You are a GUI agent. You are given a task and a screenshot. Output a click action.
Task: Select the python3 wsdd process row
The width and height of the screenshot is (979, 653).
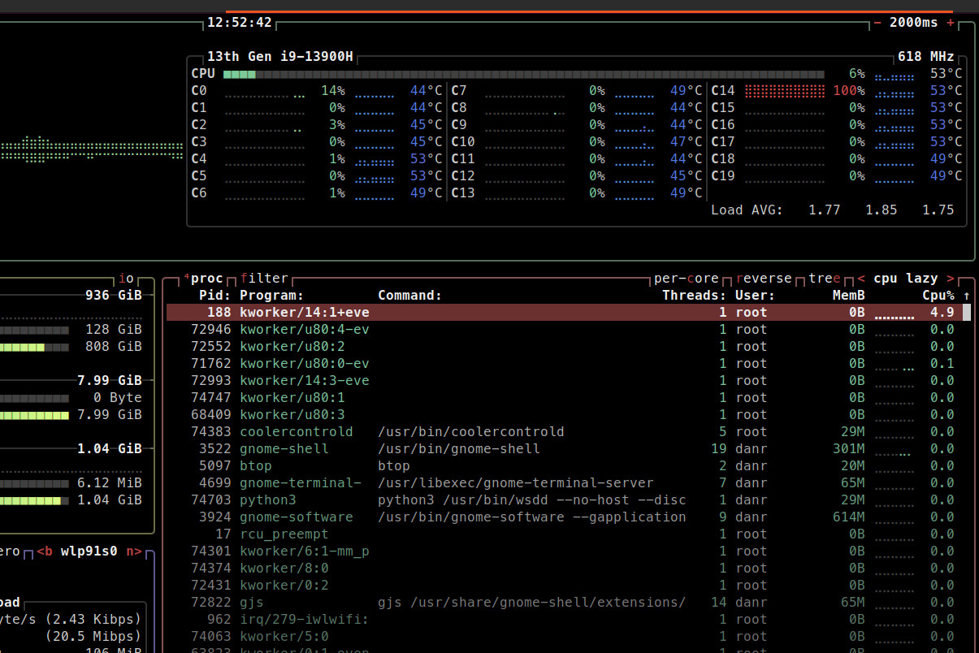(x=565, y=499)
